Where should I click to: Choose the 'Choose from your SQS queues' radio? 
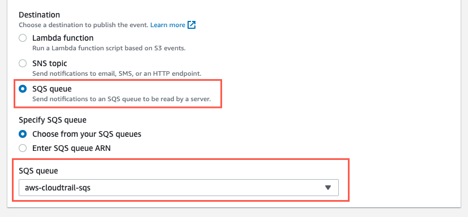23,134
